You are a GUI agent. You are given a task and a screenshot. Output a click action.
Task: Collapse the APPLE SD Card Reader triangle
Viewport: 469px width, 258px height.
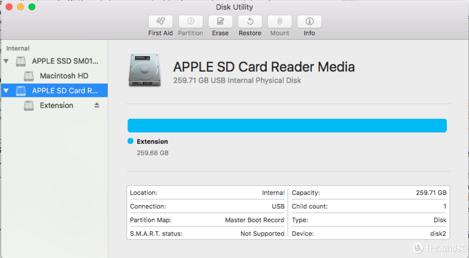pos(6,90)
